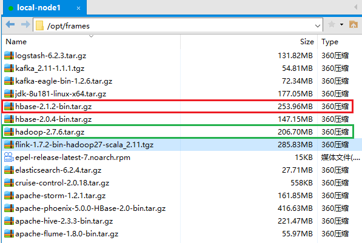Click the 416.63MB size value
Screen dimensions: 362x243
[295, 208]
